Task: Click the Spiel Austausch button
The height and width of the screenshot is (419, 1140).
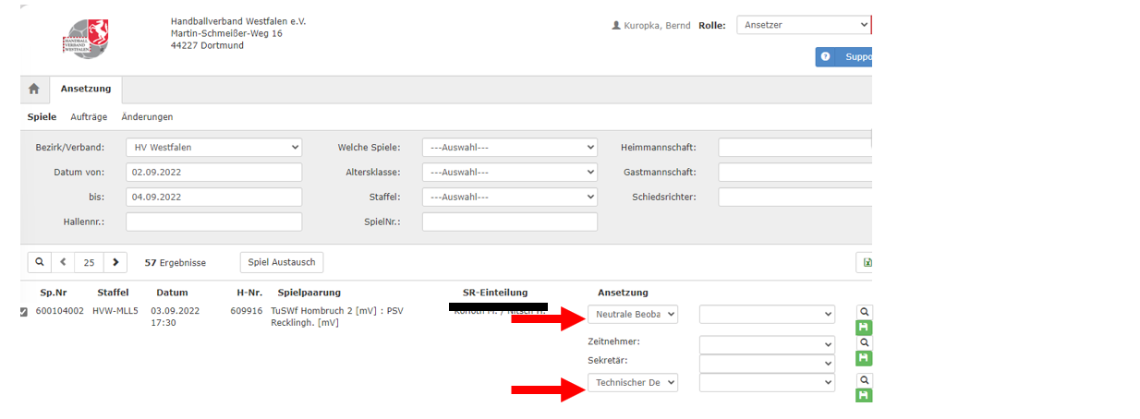Action: (x=282, y=262)
